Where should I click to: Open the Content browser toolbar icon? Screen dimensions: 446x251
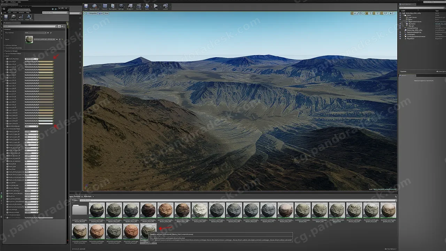[x=105, y=6]
